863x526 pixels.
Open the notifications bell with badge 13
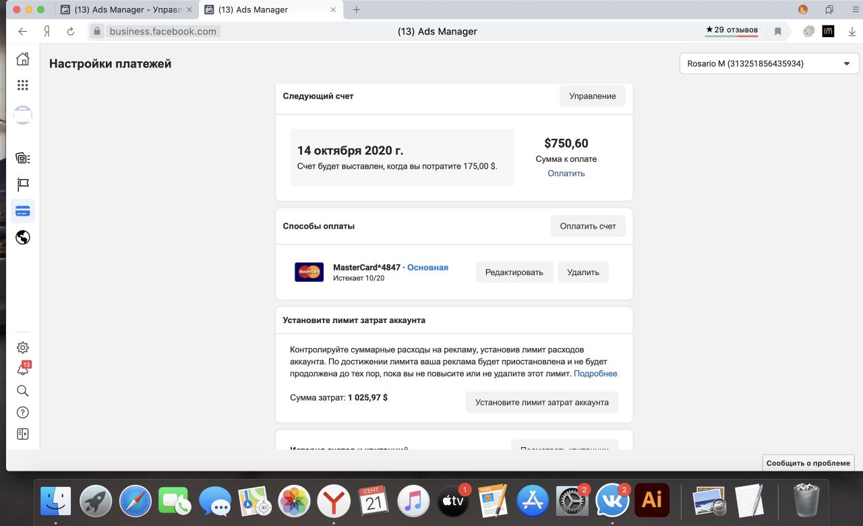pos(23,370)
